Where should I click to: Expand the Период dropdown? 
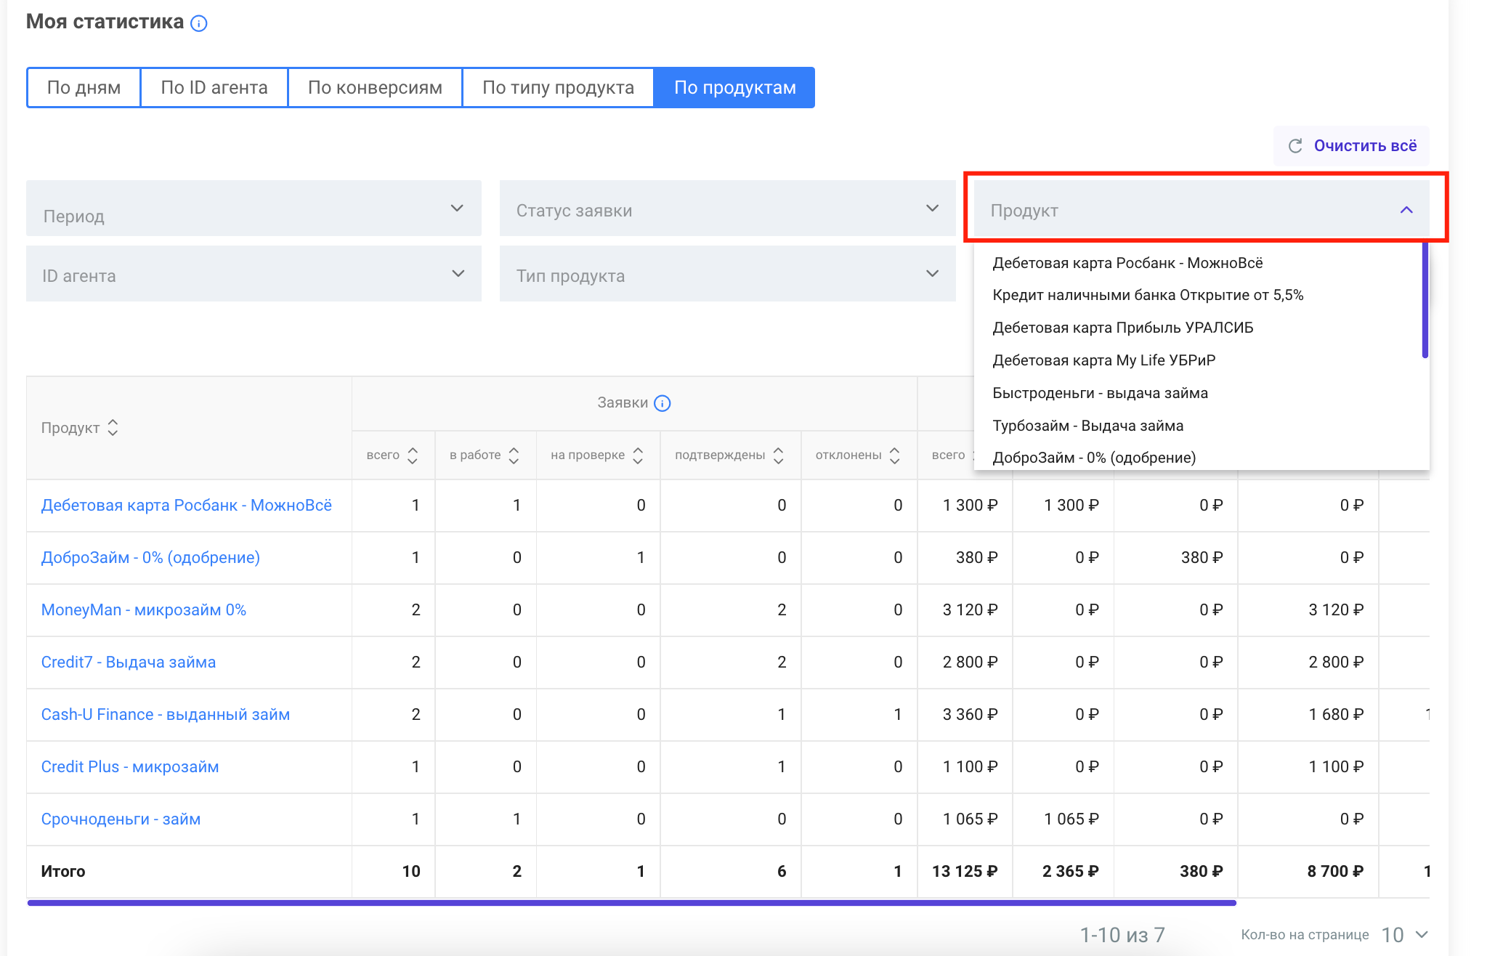(x=254, y=208)
